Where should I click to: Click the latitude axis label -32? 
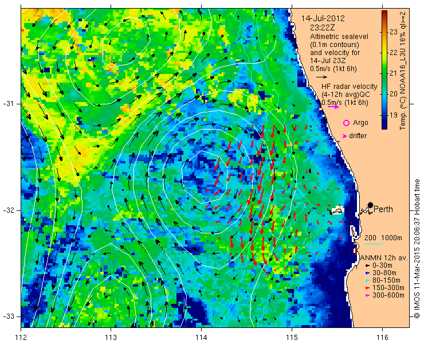9,210
